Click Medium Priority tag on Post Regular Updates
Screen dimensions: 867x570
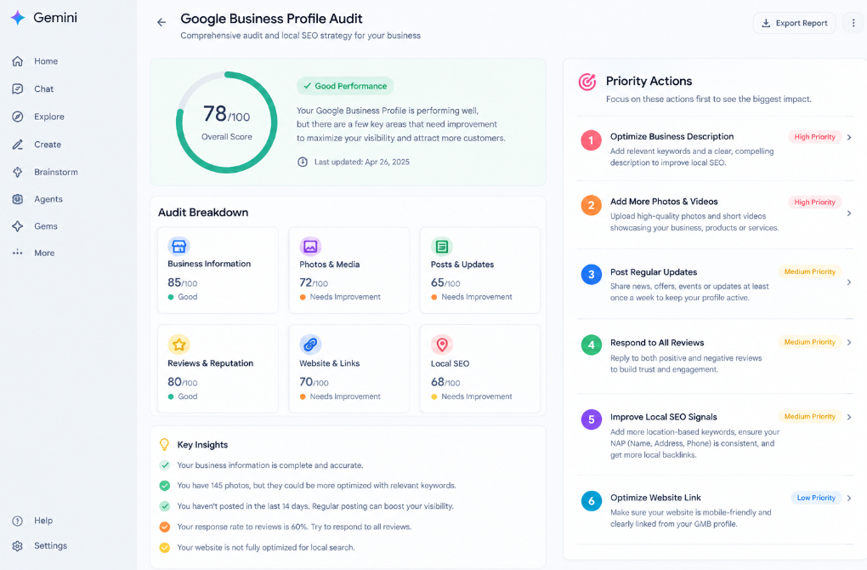tap(809, 271)
